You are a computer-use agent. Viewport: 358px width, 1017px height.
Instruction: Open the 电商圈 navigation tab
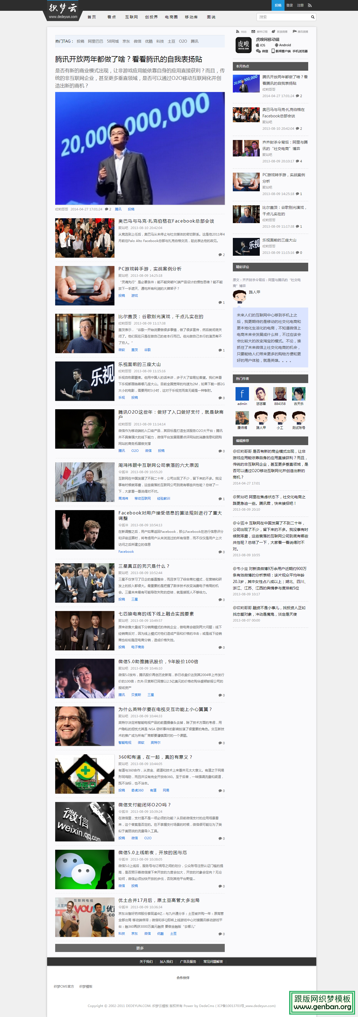(171, 17)
